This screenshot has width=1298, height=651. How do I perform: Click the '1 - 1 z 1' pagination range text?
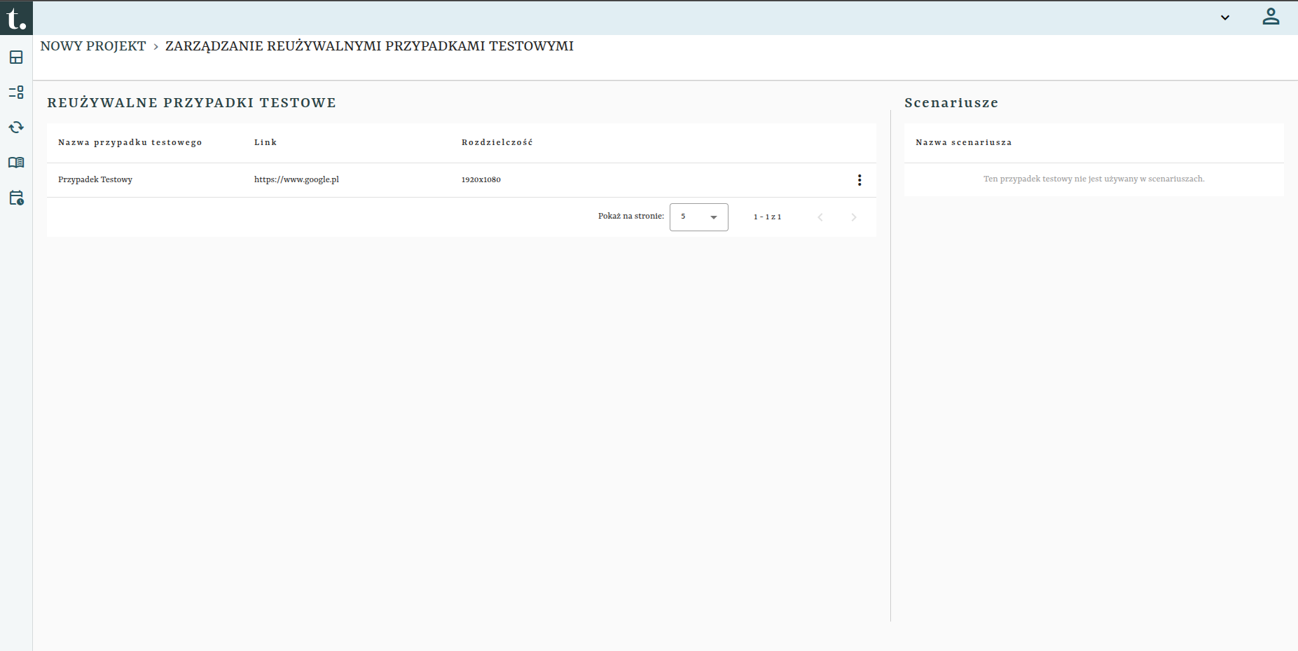tap(768, 217)
